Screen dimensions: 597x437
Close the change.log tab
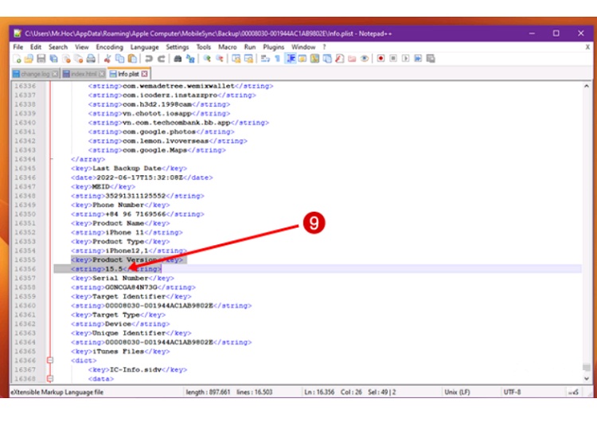point(55,74)
